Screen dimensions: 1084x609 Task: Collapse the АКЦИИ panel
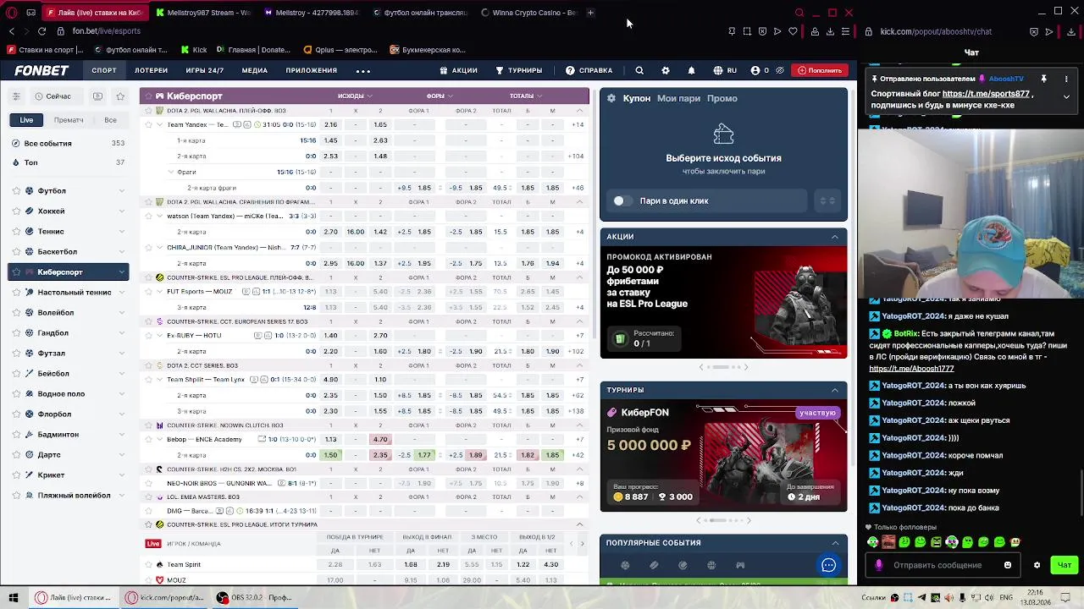pos(835,237)
